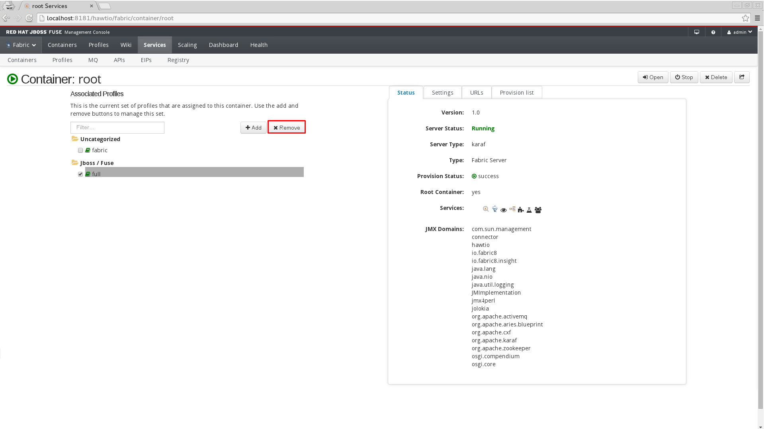Click the green Running server status text

(483, 128)
